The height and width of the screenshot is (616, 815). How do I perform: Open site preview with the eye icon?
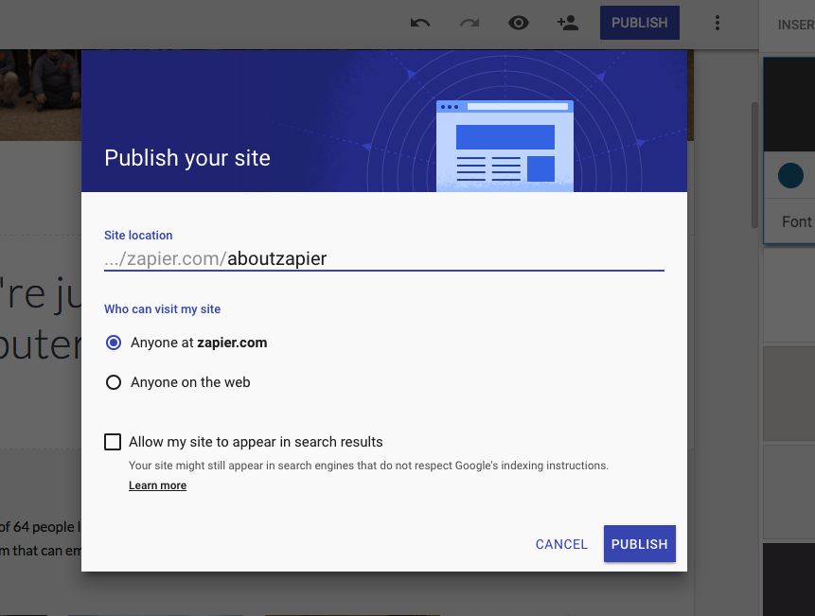pos(519,23)
